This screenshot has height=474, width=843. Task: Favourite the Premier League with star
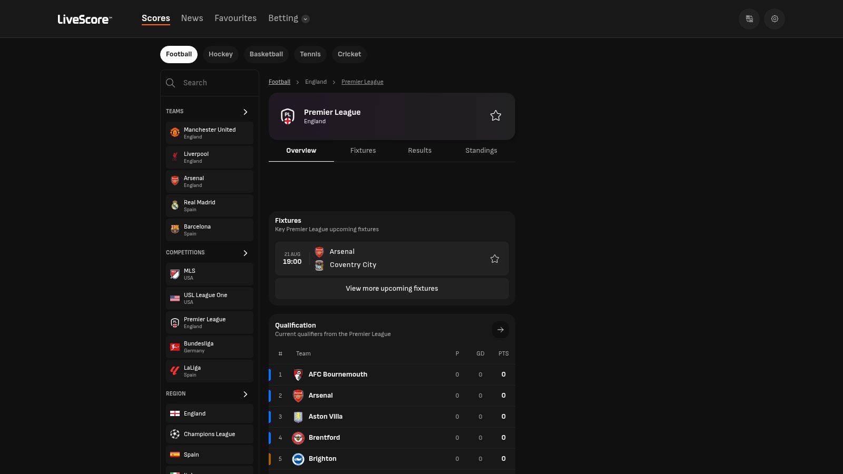click(496, 116)
